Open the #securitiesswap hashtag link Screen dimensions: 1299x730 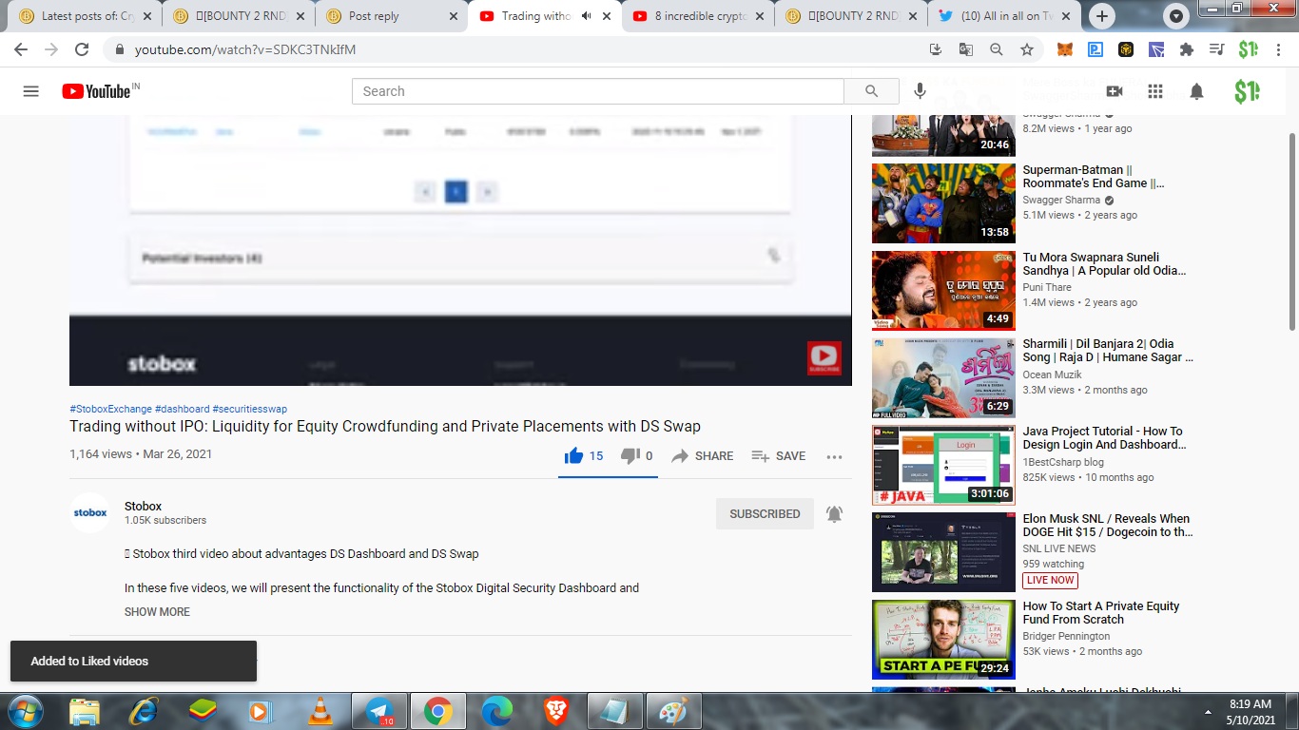point(249,409)
